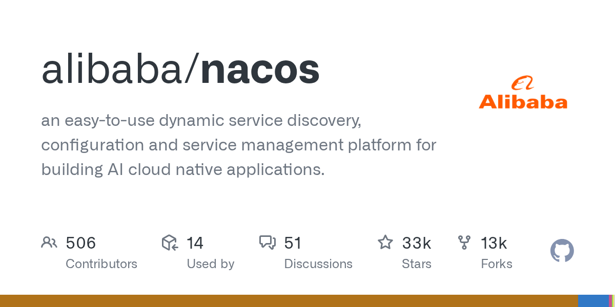Image resolution: width=615 pixels, height=307 pixels.
Task: Click the Stars star icon
Action: (x=385, y=242)
